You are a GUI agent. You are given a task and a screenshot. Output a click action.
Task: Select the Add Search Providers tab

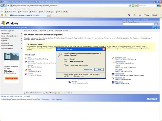[28, 15]
